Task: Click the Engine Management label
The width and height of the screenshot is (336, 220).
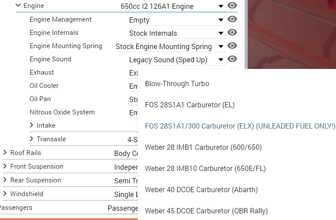Action: click(x=60, y=19)
